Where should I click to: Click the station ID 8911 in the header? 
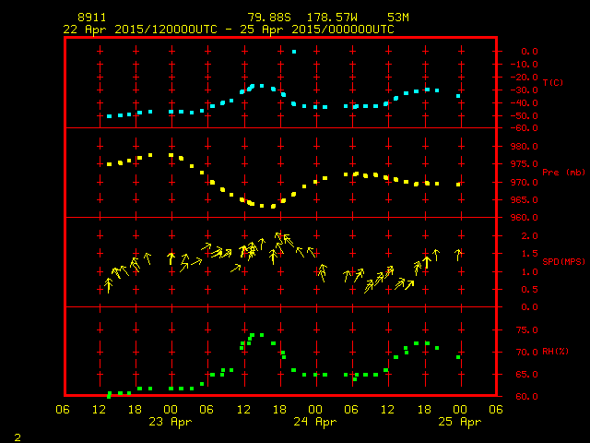[92, 18]
